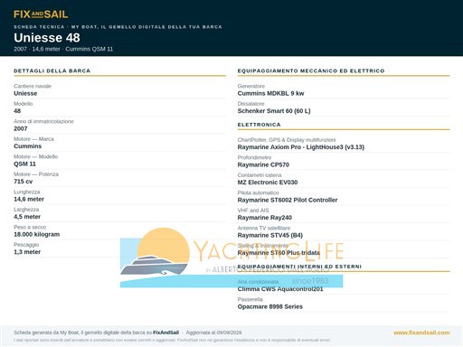Click Opacmare 8998 Series passerella entry
Image resolution: width=463 pixels, height=347 pixels.
[269, 306]
